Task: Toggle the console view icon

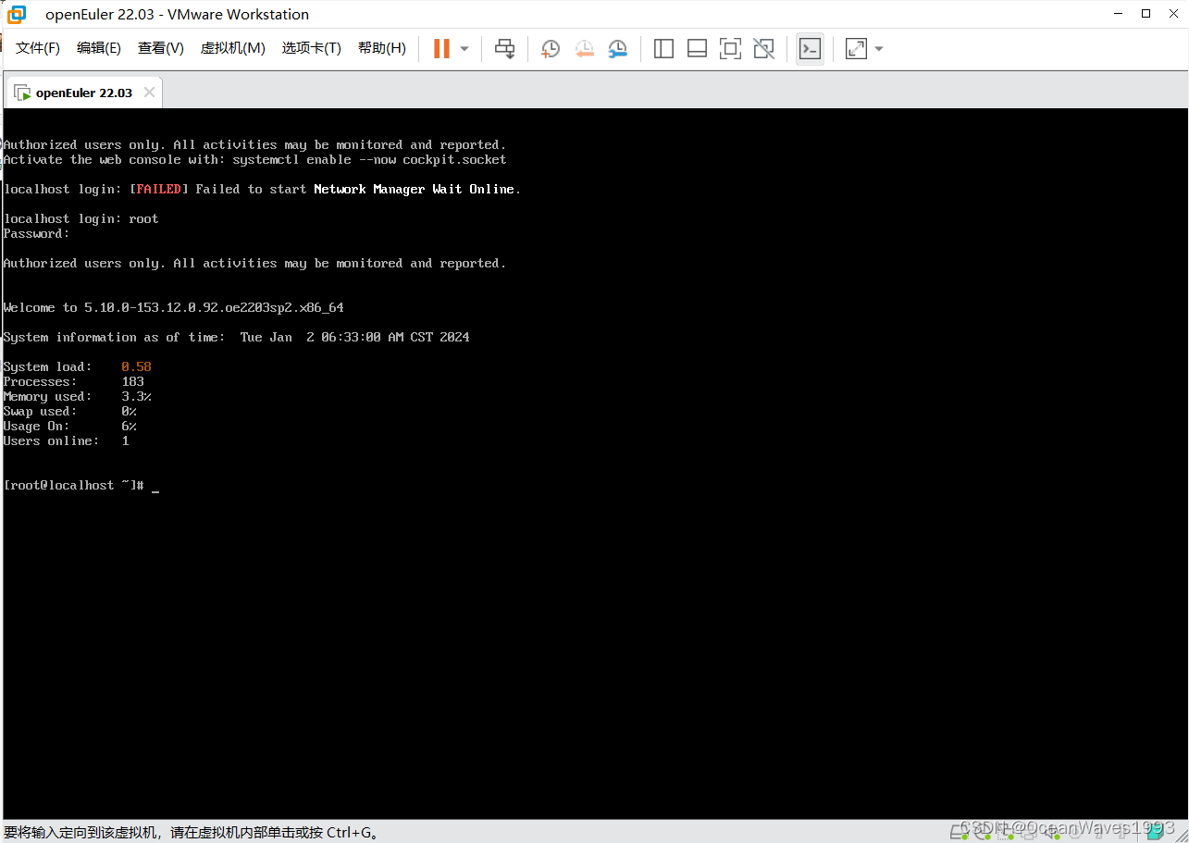Action: click(x=810, y=48)
